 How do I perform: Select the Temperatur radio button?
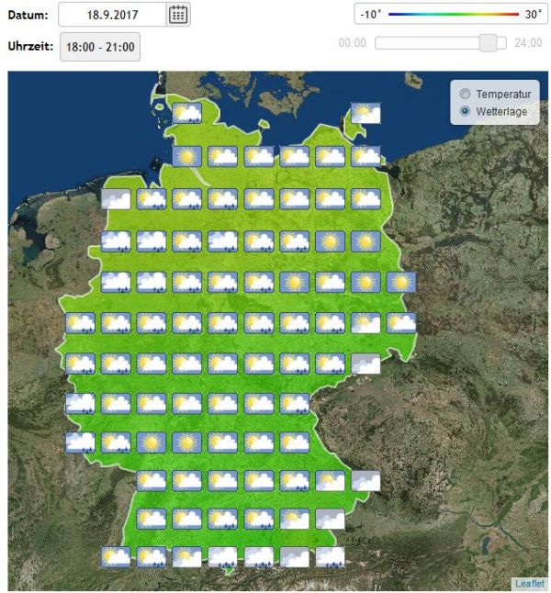[465, 94]
